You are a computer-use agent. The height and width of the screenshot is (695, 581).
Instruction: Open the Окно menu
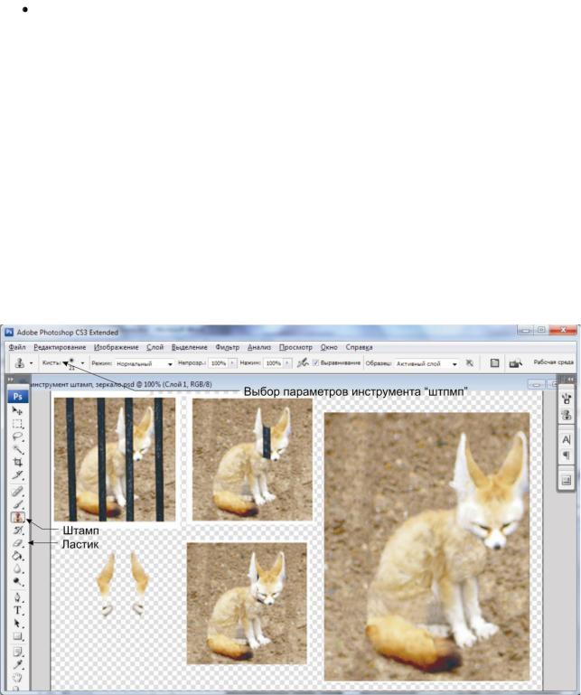click(x=329, y=347)
